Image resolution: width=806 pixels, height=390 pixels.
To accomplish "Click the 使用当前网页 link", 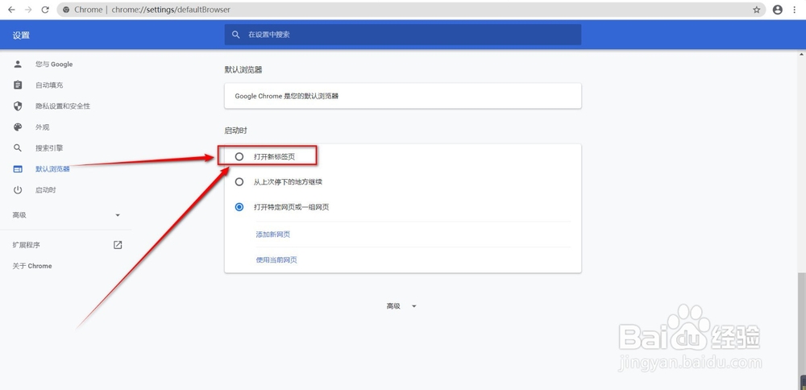I will coord(276,260).
